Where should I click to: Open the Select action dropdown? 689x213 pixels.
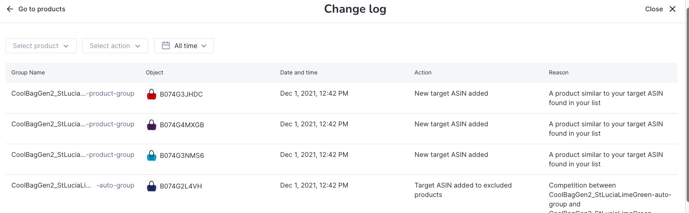(x=115, y=46)
